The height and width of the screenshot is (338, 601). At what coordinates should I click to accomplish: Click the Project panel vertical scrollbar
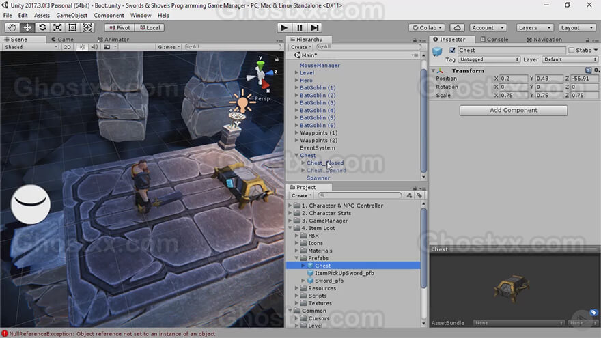pyautogui.click(x=423, y=248)
